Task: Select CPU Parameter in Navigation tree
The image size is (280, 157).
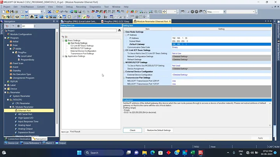Action: [23, 103]
